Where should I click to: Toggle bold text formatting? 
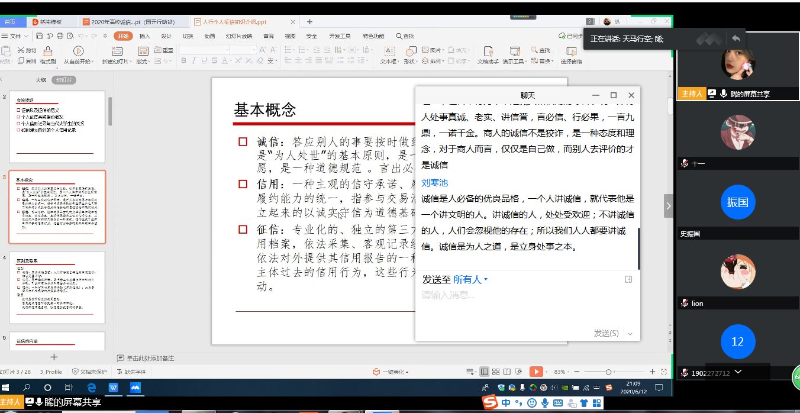[183, 61]
